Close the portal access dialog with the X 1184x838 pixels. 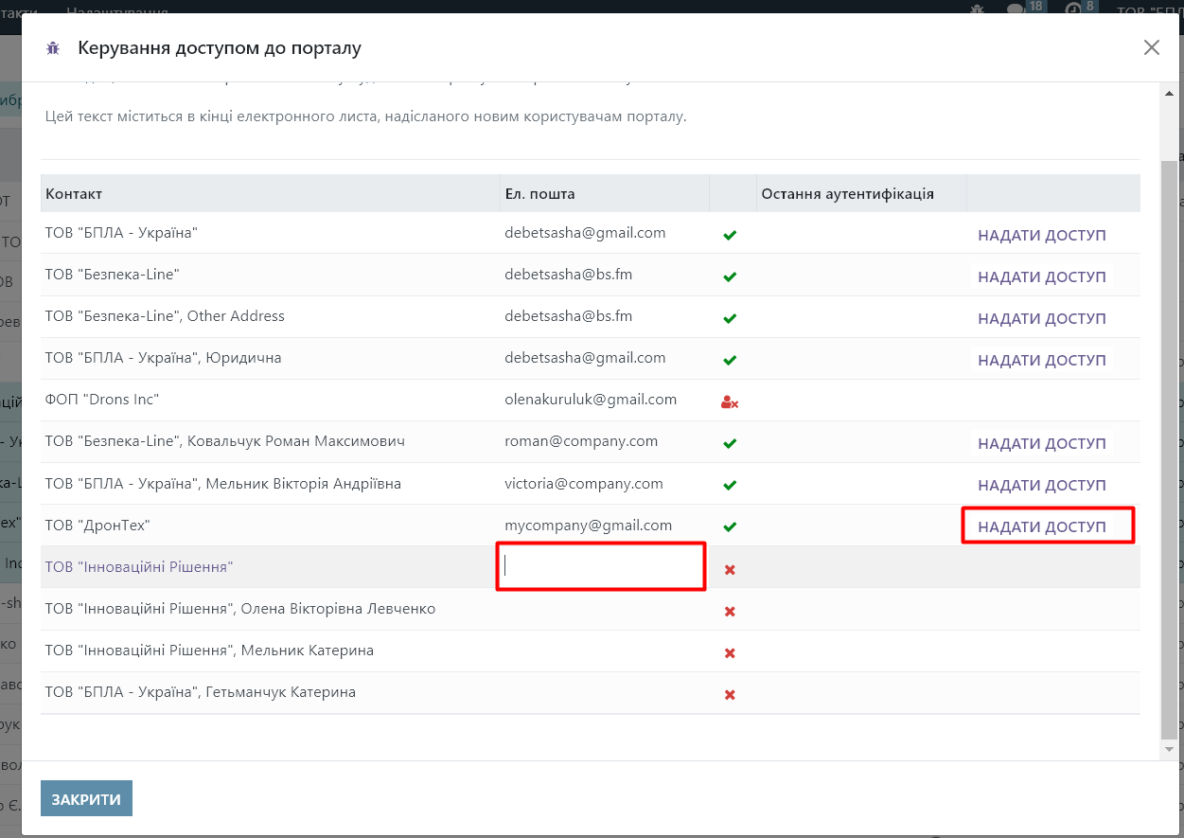click(1152, 47)
